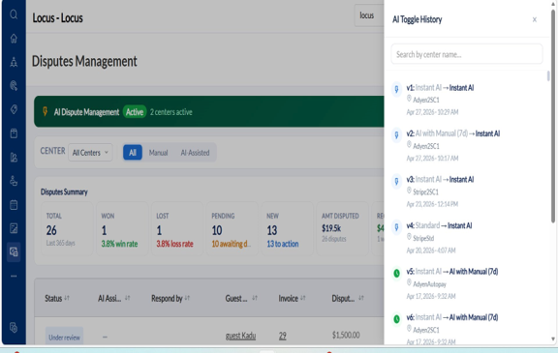
Task: Click the lightbulb icon on the AI Dispute Management banner
Action: point(46,111)
